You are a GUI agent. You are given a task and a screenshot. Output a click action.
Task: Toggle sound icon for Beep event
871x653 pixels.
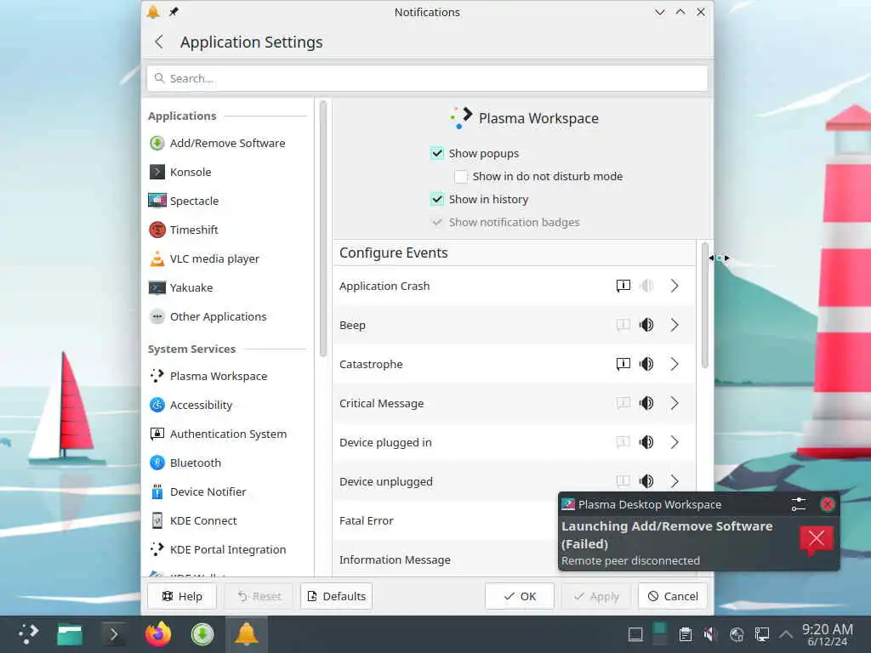(646, 325)
